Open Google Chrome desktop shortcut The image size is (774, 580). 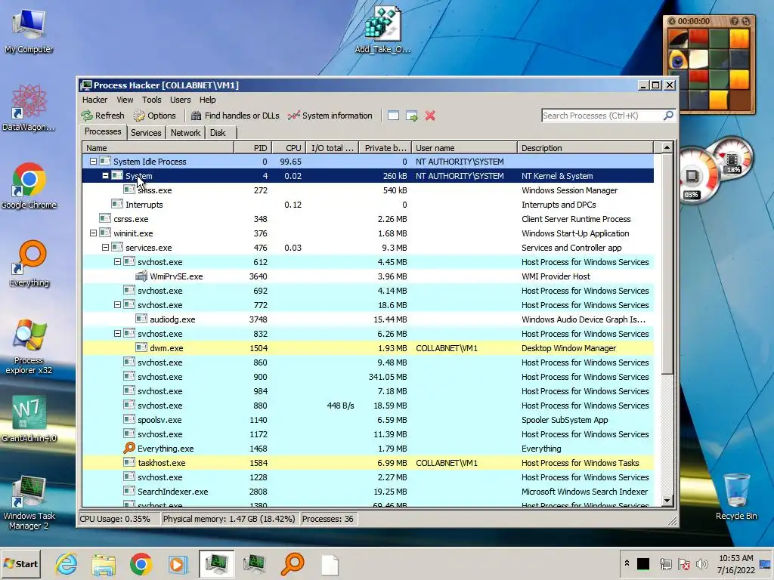tap(29, 186)
